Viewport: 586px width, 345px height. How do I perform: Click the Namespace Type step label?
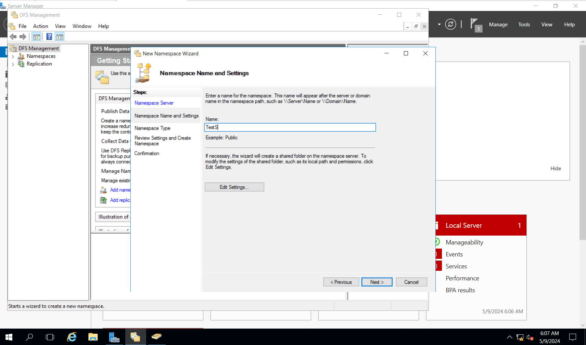pos(152,128)
